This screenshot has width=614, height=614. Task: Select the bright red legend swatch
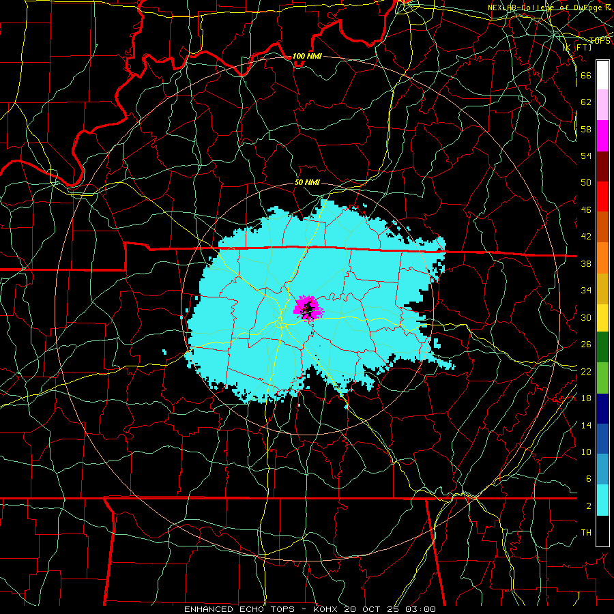click(x=602, y=196)
